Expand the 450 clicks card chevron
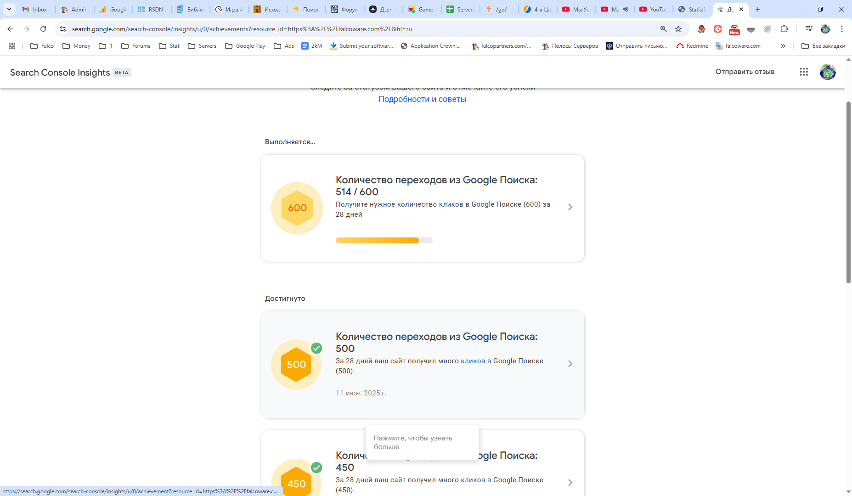Viewport: 852px width, 496px height. (570, 483)
